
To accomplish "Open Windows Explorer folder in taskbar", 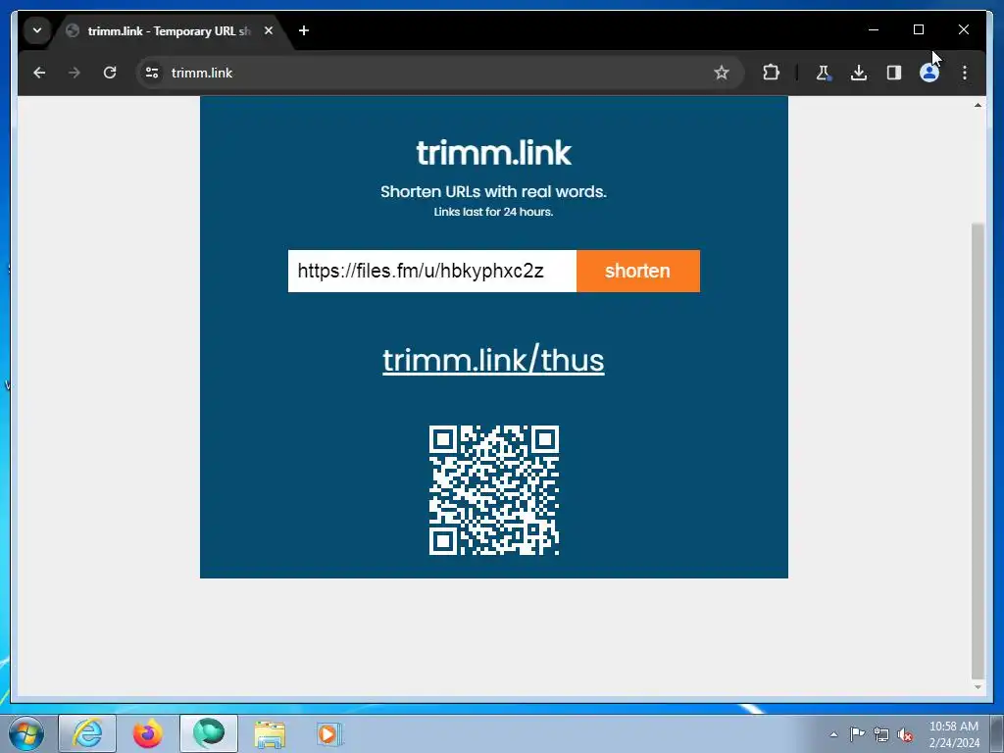I will click(x=270, y=733).
